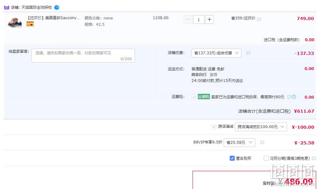Click the store name 天猫国际全球探物
The width and height of the screenshot is (317, 189).
click(37, 8)
